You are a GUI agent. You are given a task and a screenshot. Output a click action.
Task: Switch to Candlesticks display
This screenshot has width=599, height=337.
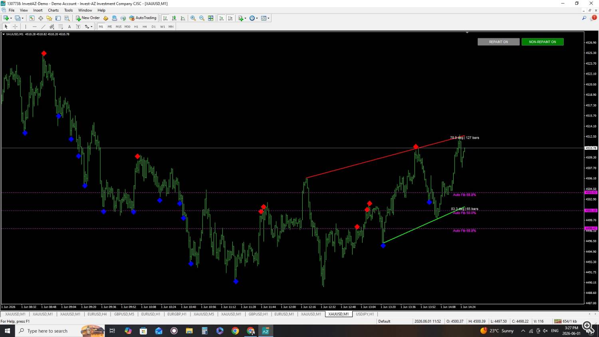[174, 18]
